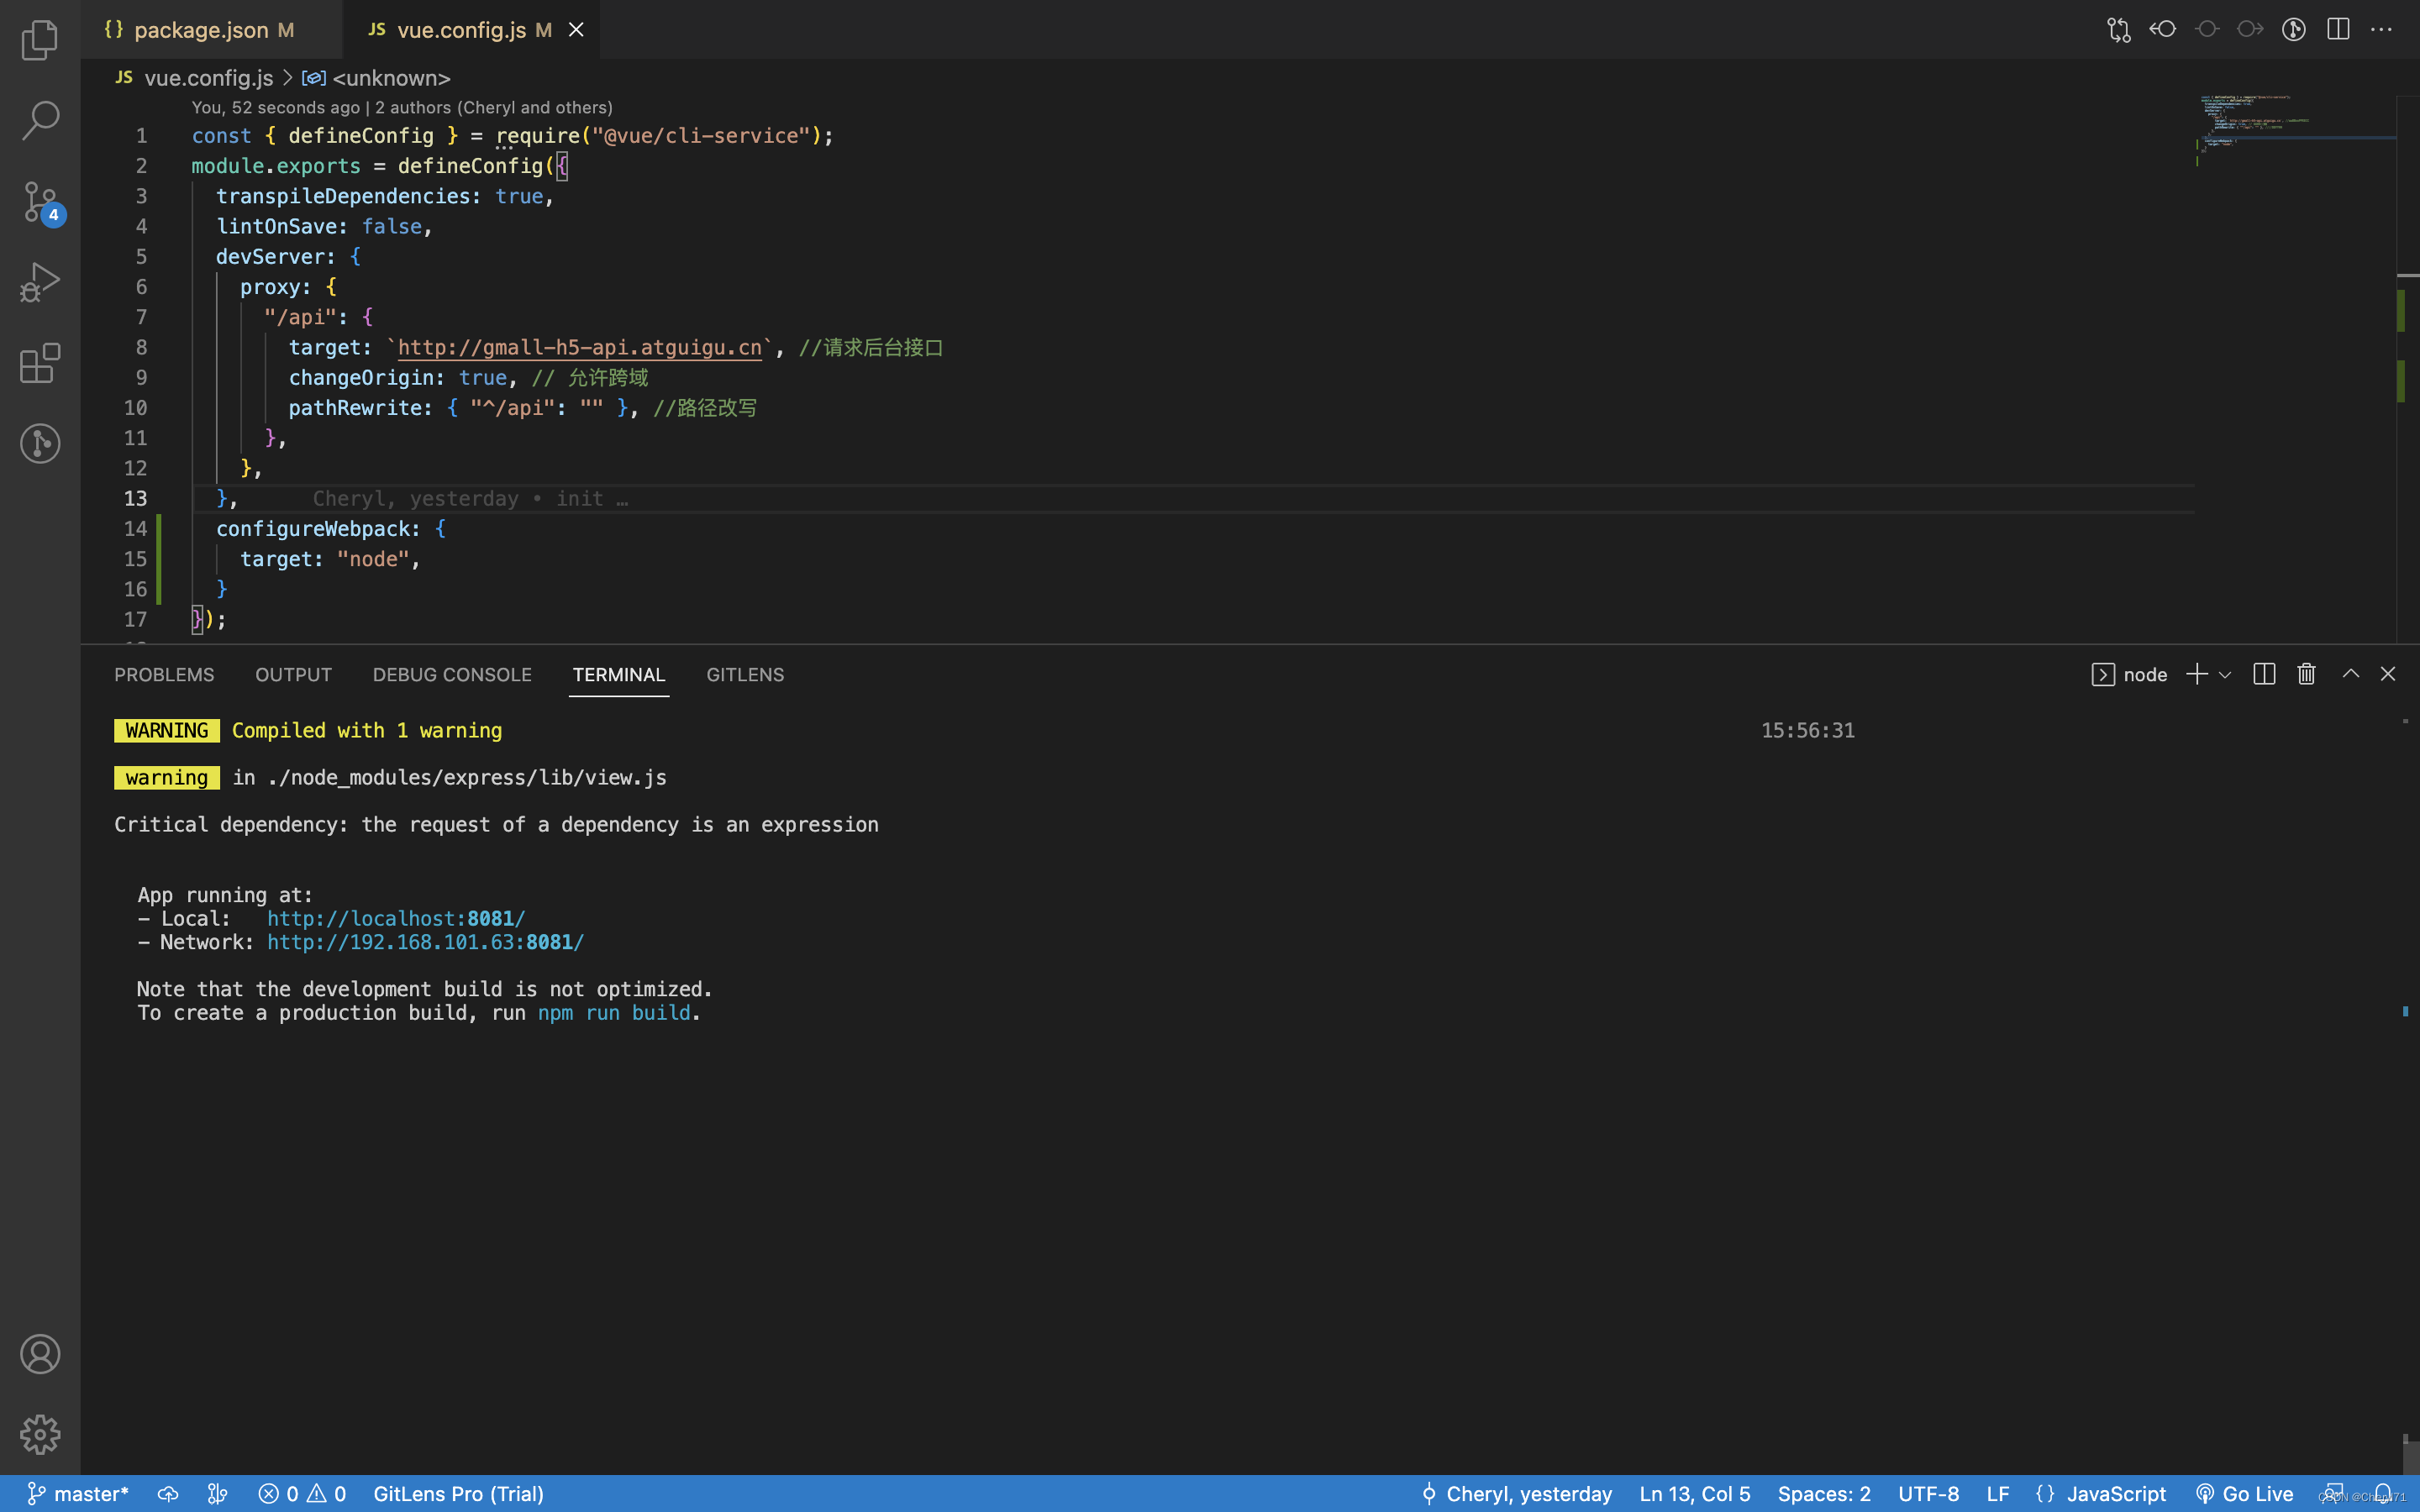
Task: Open the localhost:8081 link in terminal
Action: coord(396,919)
